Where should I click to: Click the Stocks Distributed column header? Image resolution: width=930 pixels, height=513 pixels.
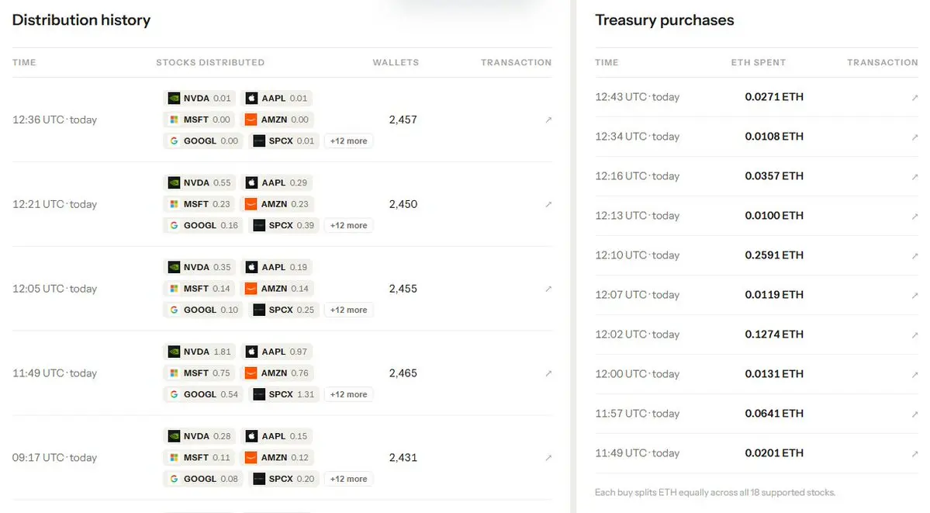click(210, 62)
